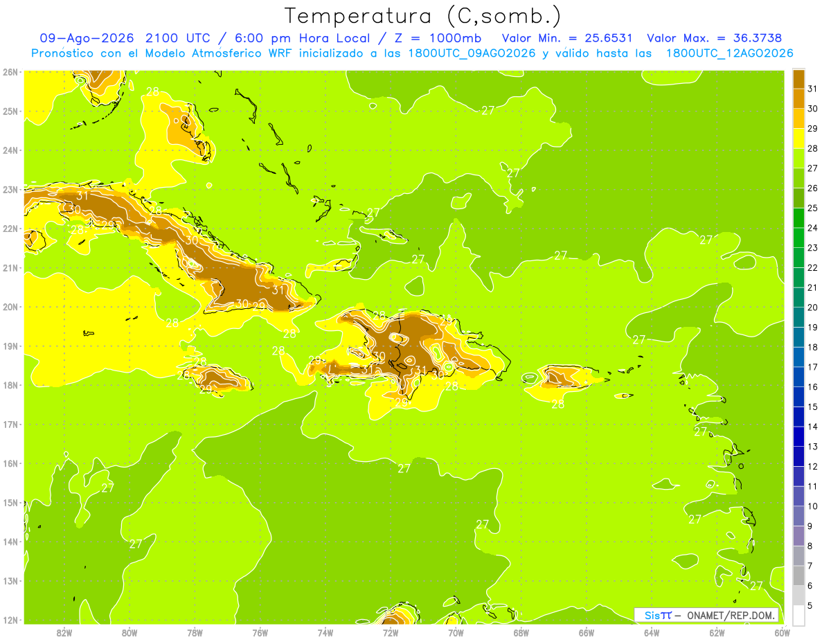
Task: Click the 16N latitude axis label
Action: pos(10,463)
